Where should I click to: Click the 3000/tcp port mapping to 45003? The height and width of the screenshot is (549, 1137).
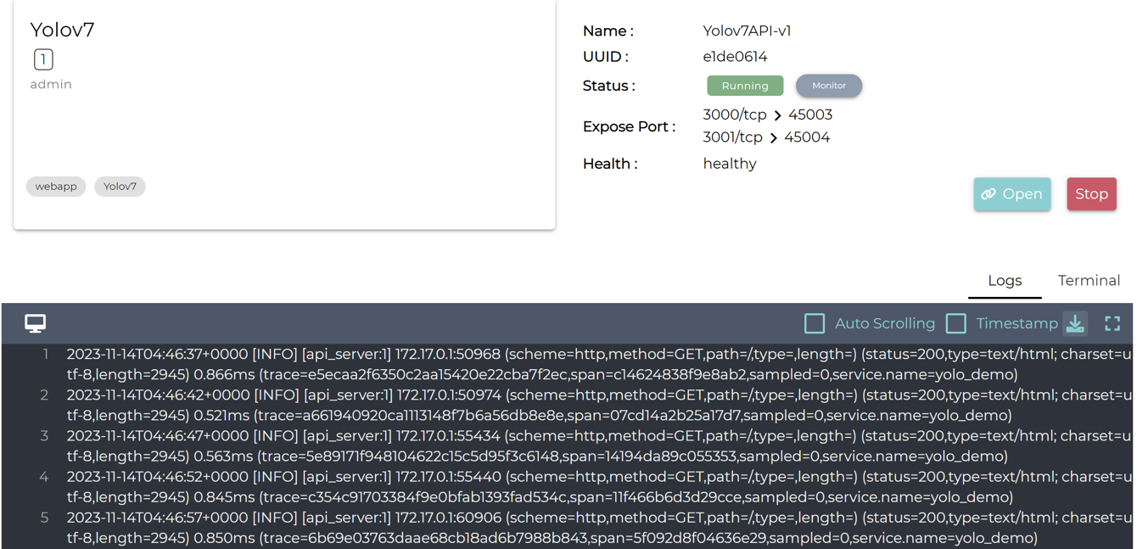pos(767,115)
